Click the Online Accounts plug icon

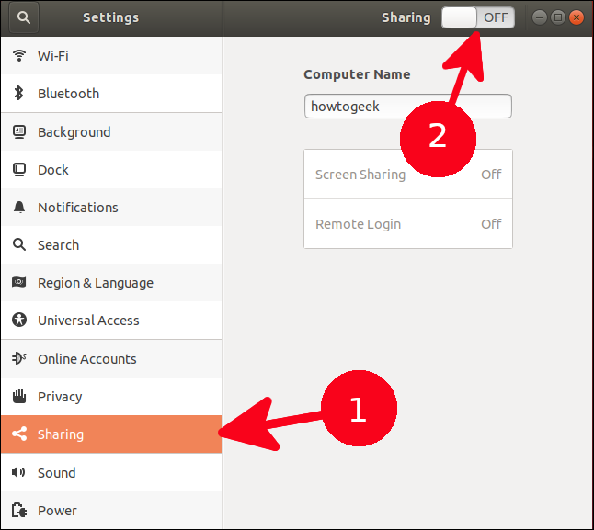[x=19, y=358]
